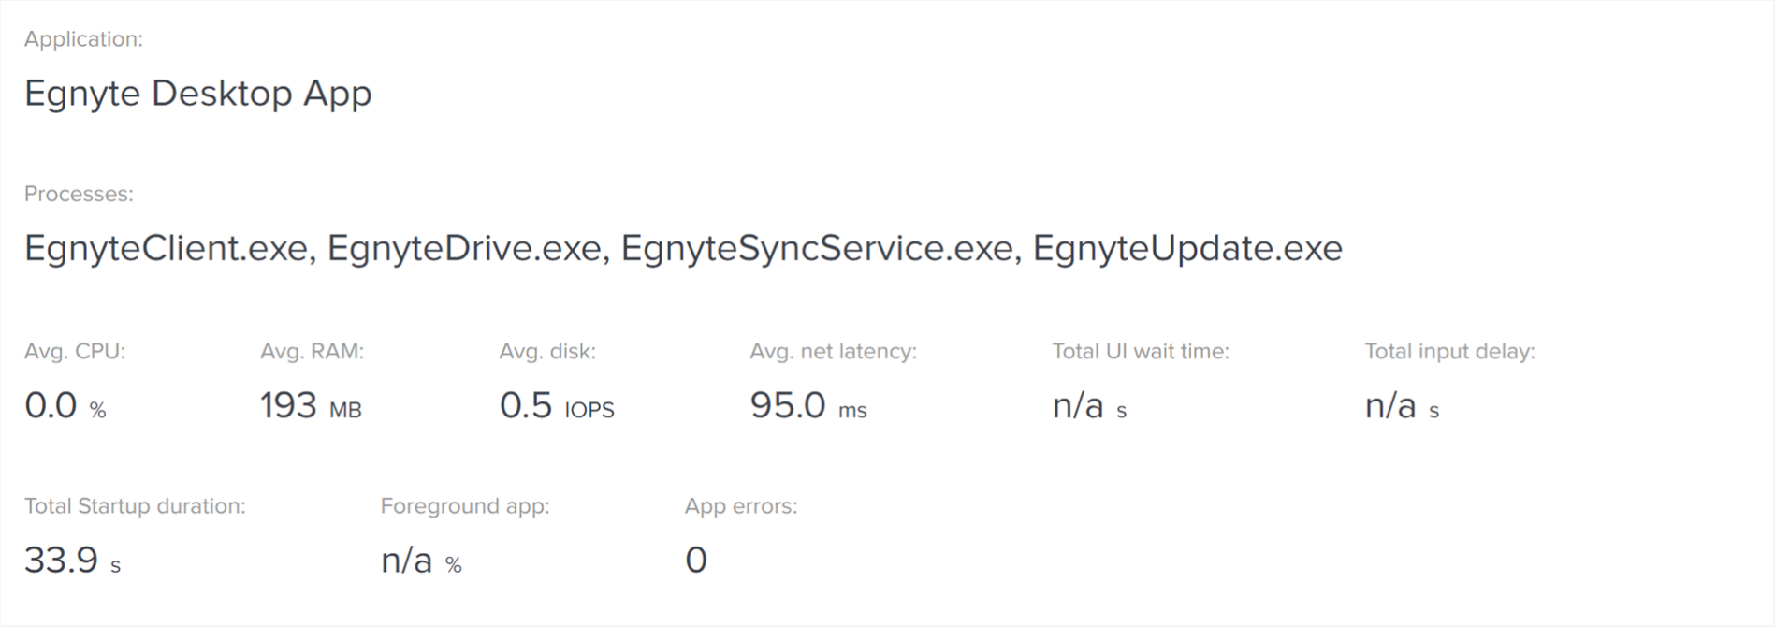This screenshot has width=1775, height=627.
Task: Click the Avg. net latency label
Action: click(x=833, y=352)
